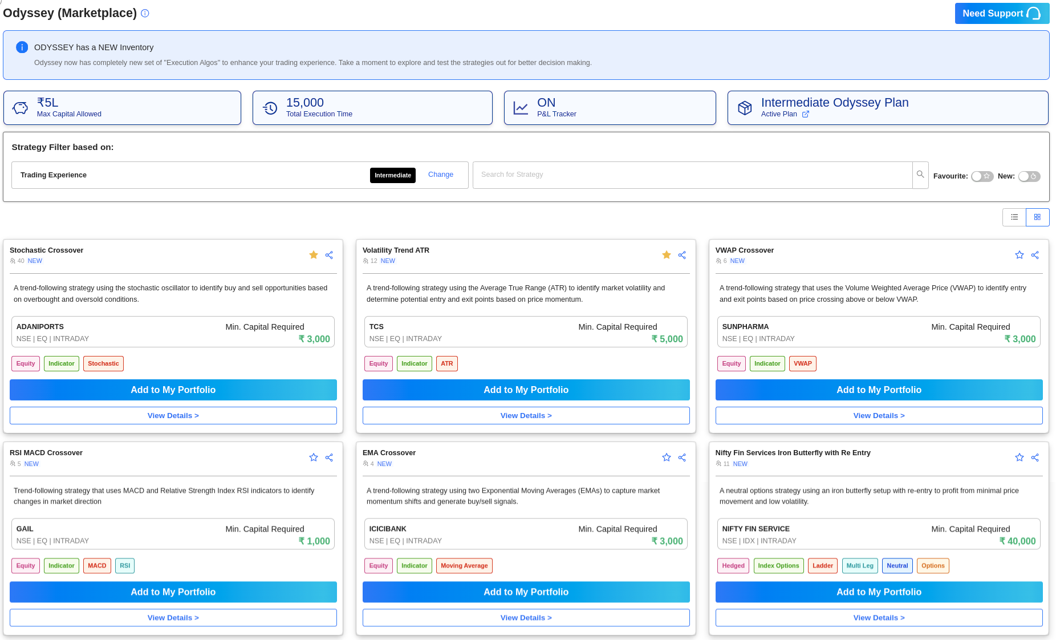This screenshot has height=640, width=1056.
Task: Add VWAP Crossover to My Portfolio
Action: click(x=879, y=390)
